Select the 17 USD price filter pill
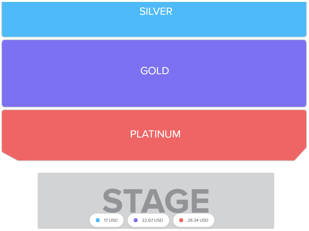The width and height of the screenshot is (309, 231). [107, 220]
